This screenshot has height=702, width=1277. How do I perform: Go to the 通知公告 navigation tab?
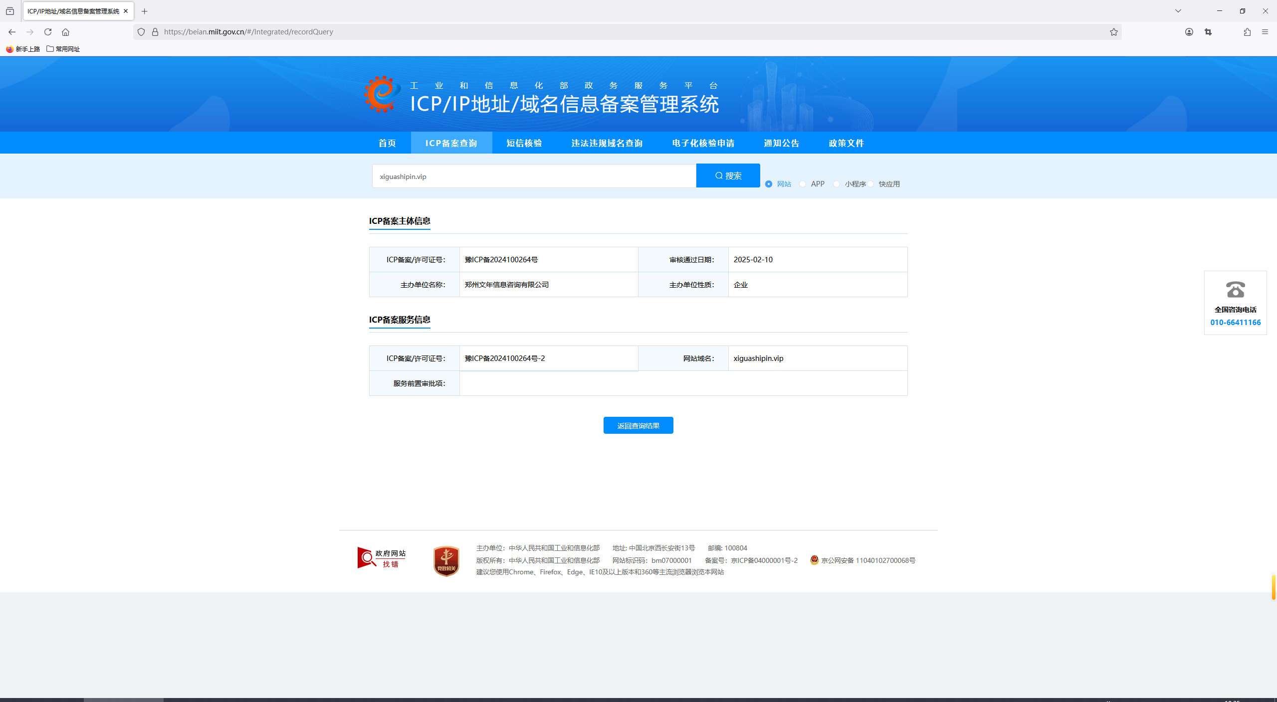[x=781, y=143]
